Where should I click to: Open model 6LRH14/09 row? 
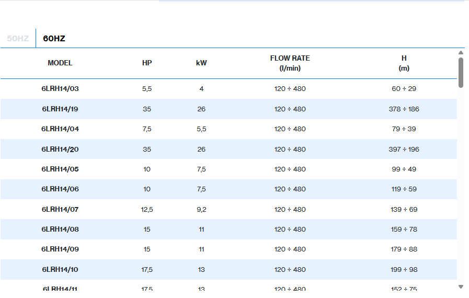pyautogui.click(x=60, y=249)
